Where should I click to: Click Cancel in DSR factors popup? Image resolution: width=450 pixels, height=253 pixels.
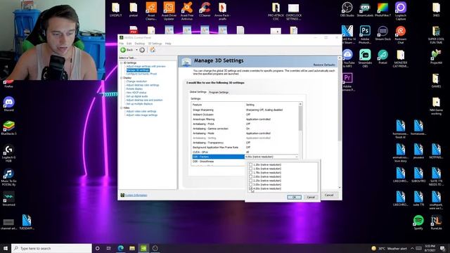pyautogui.click(x=311, y=197)
